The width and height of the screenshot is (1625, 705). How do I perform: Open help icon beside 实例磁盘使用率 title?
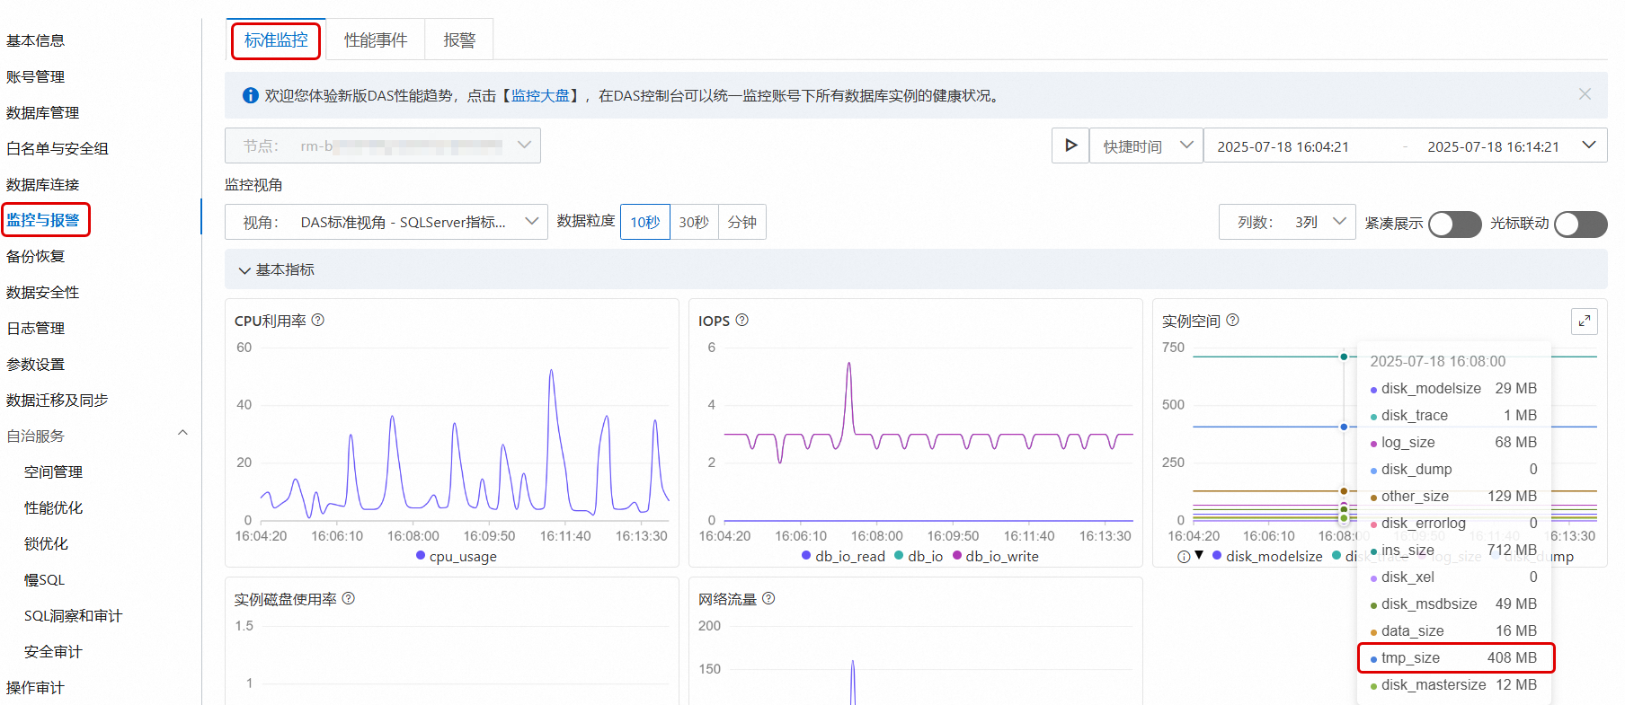tap(349, 598)
